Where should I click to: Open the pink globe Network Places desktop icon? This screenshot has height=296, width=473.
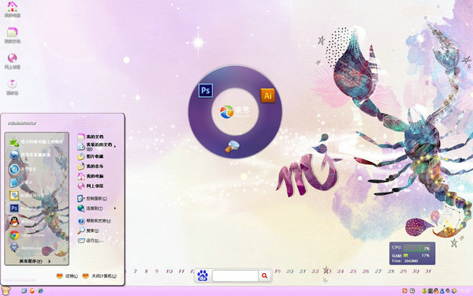[x=13, y=61]
